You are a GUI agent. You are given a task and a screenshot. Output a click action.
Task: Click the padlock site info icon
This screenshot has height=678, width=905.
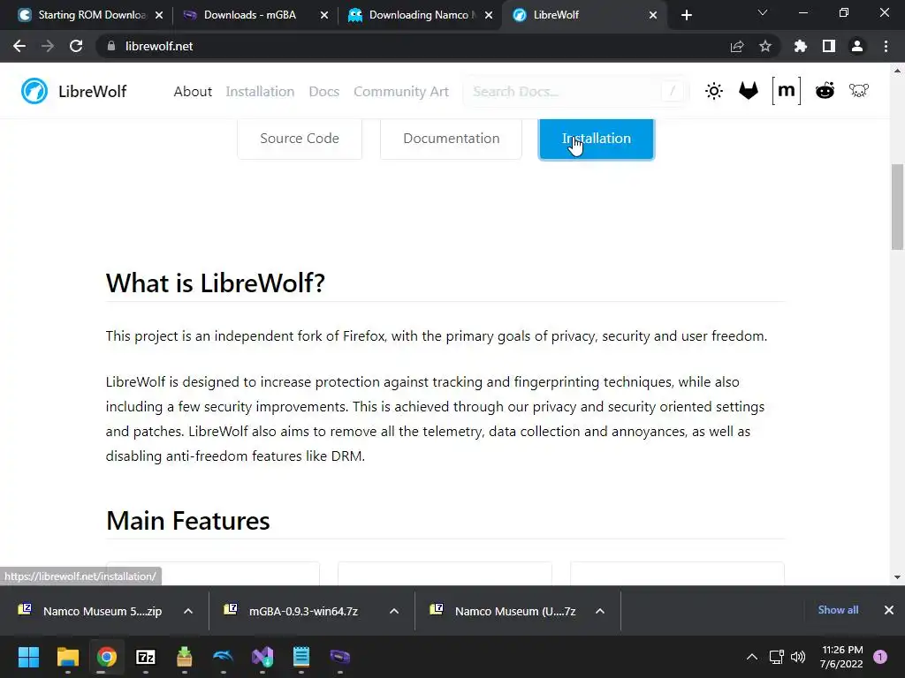pyautogui.click(x=111, y=46)
